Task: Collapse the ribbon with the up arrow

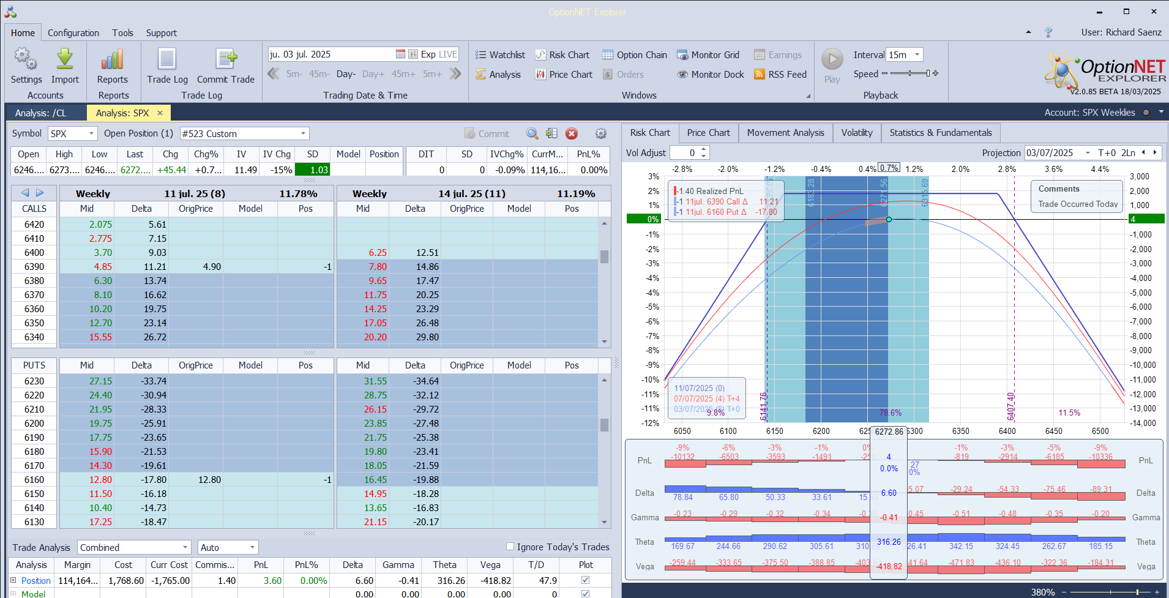Action: pyautogui.click(x=1028, y=32)
